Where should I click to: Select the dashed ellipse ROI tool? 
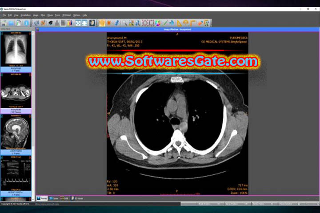coord(145,23)
